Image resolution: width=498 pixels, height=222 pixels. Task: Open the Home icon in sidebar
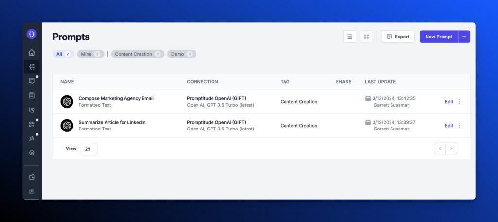[x=32, y=53]
